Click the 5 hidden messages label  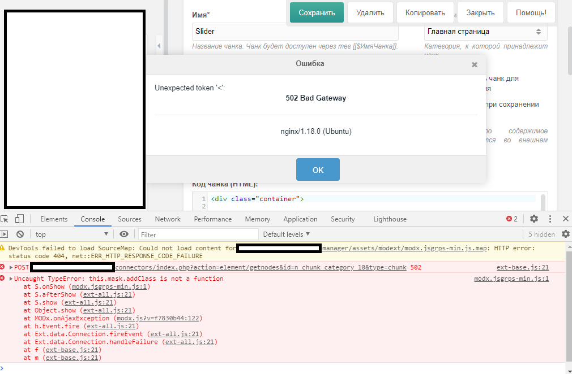click(542, 234)
